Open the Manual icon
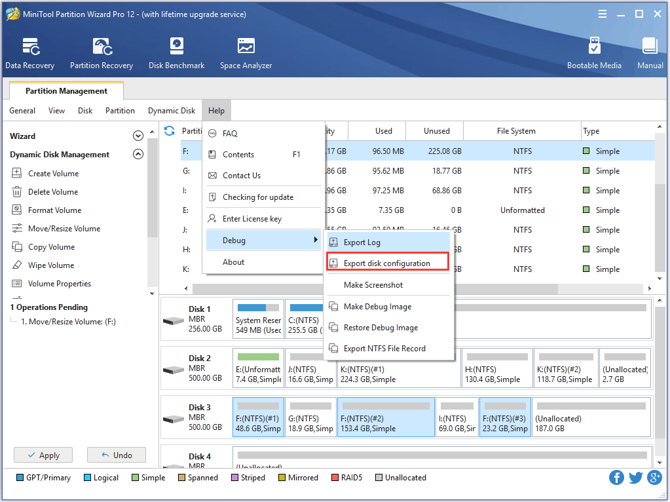The height and width of the screenshot is (502, 670). coord(650,53)
